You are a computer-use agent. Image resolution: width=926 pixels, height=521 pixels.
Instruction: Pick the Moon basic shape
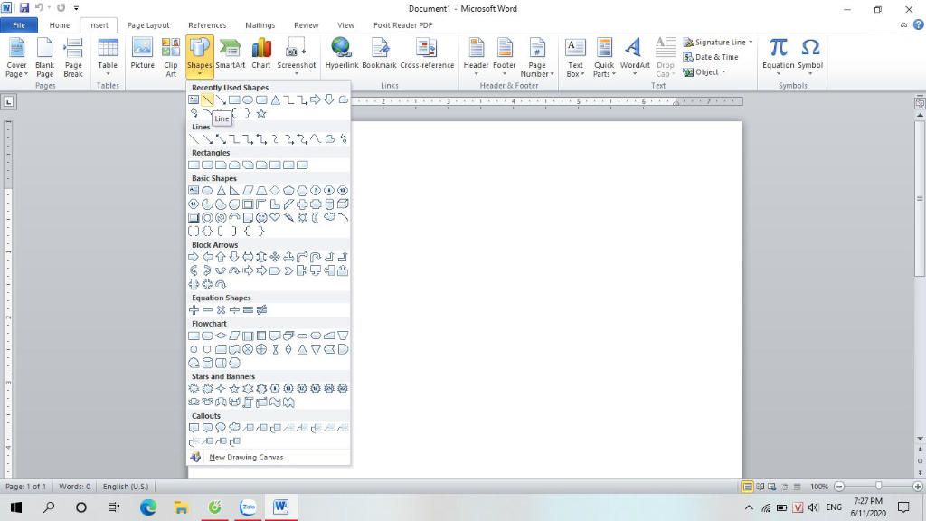(x=316, y=218)
